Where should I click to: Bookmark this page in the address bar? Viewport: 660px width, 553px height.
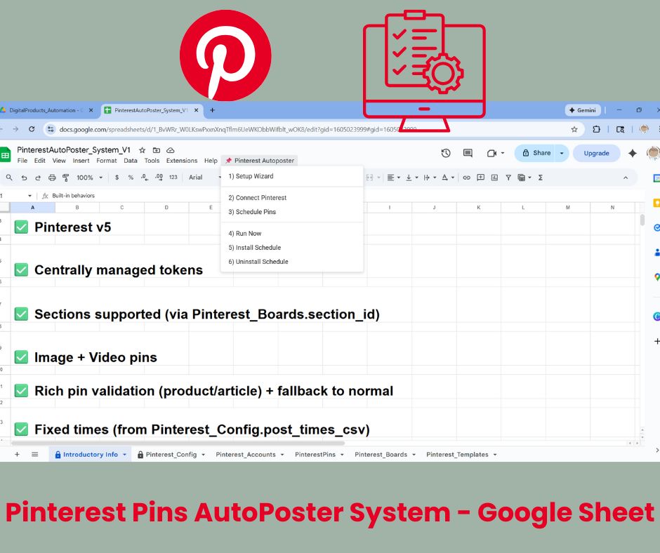(574, 129)
